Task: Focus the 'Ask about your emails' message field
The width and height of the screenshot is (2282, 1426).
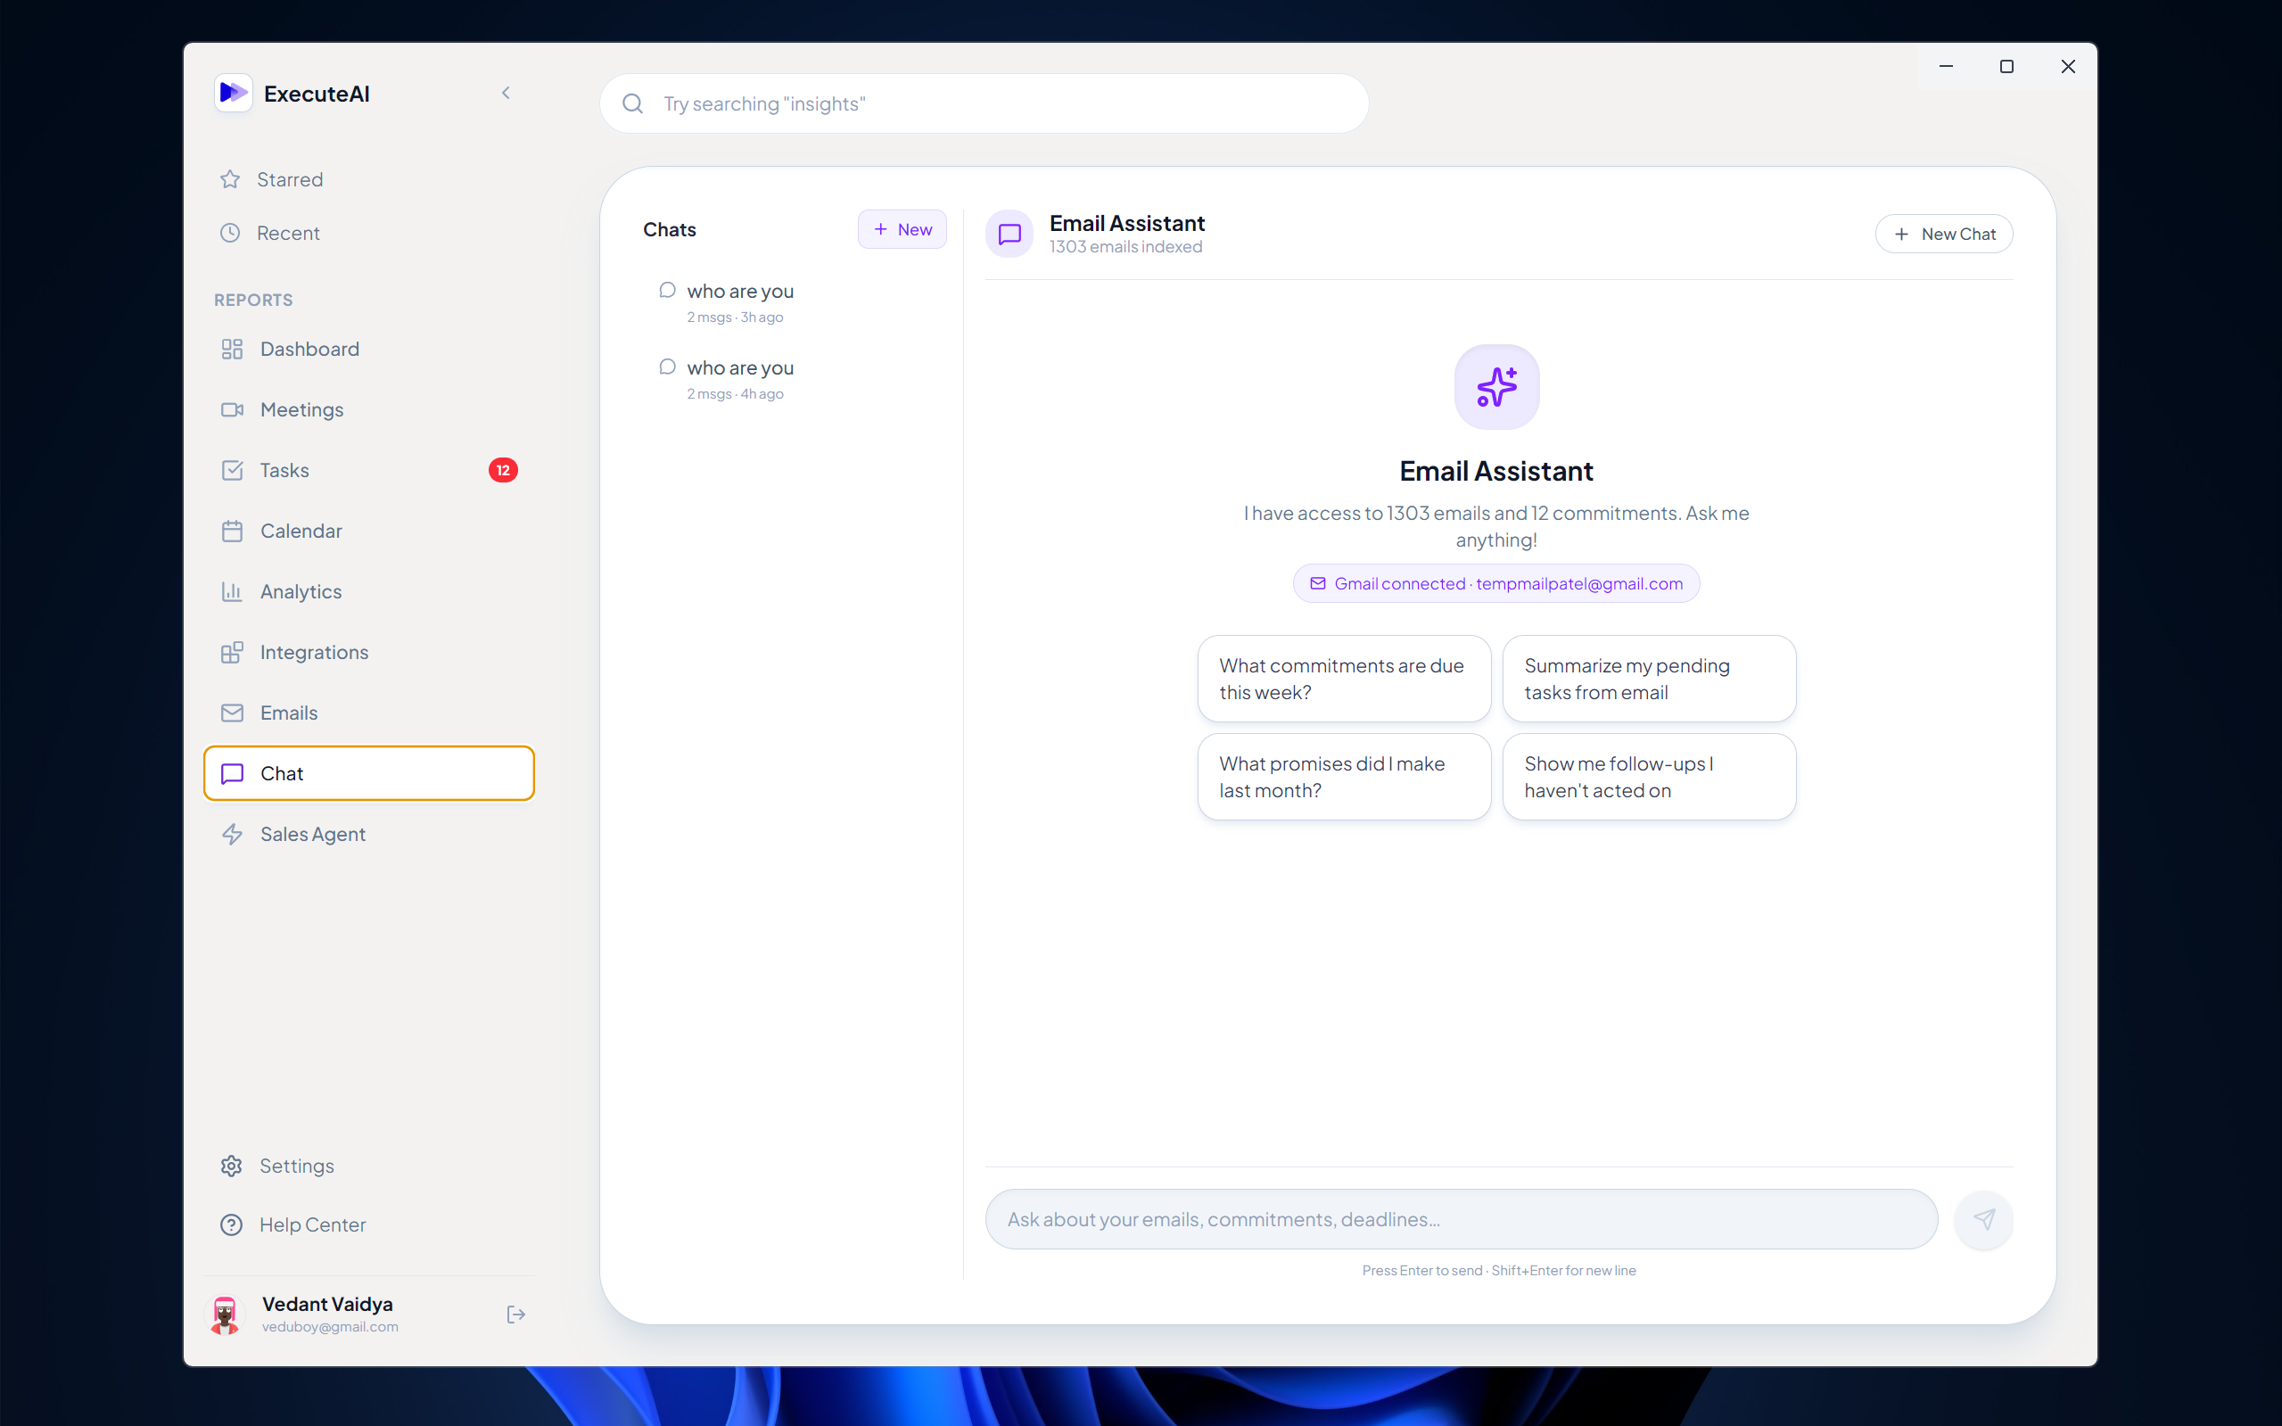Action: 1460,1219
